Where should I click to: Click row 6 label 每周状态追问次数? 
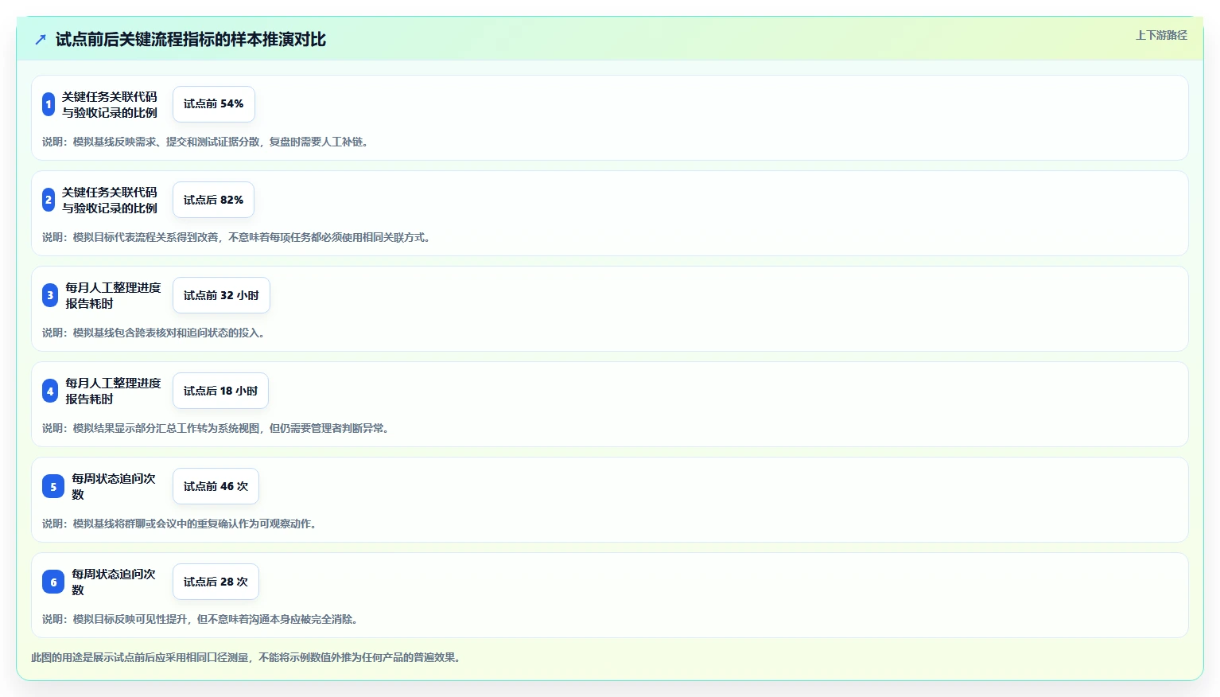pyautogui.click(x=114, y=582)
